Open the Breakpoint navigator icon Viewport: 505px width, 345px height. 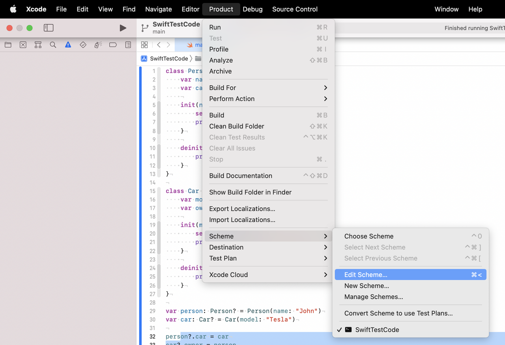(x=113, y=45)
